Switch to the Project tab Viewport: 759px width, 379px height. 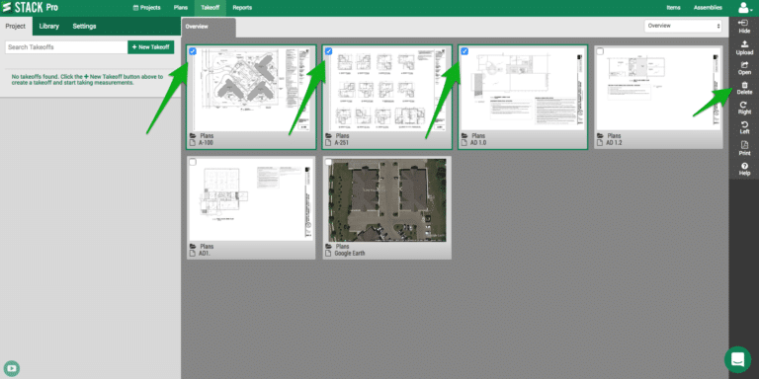coord(16,26)
